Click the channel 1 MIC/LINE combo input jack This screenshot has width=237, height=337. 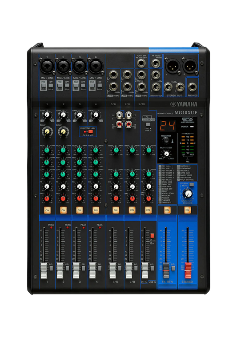click(x=47, y=66)
